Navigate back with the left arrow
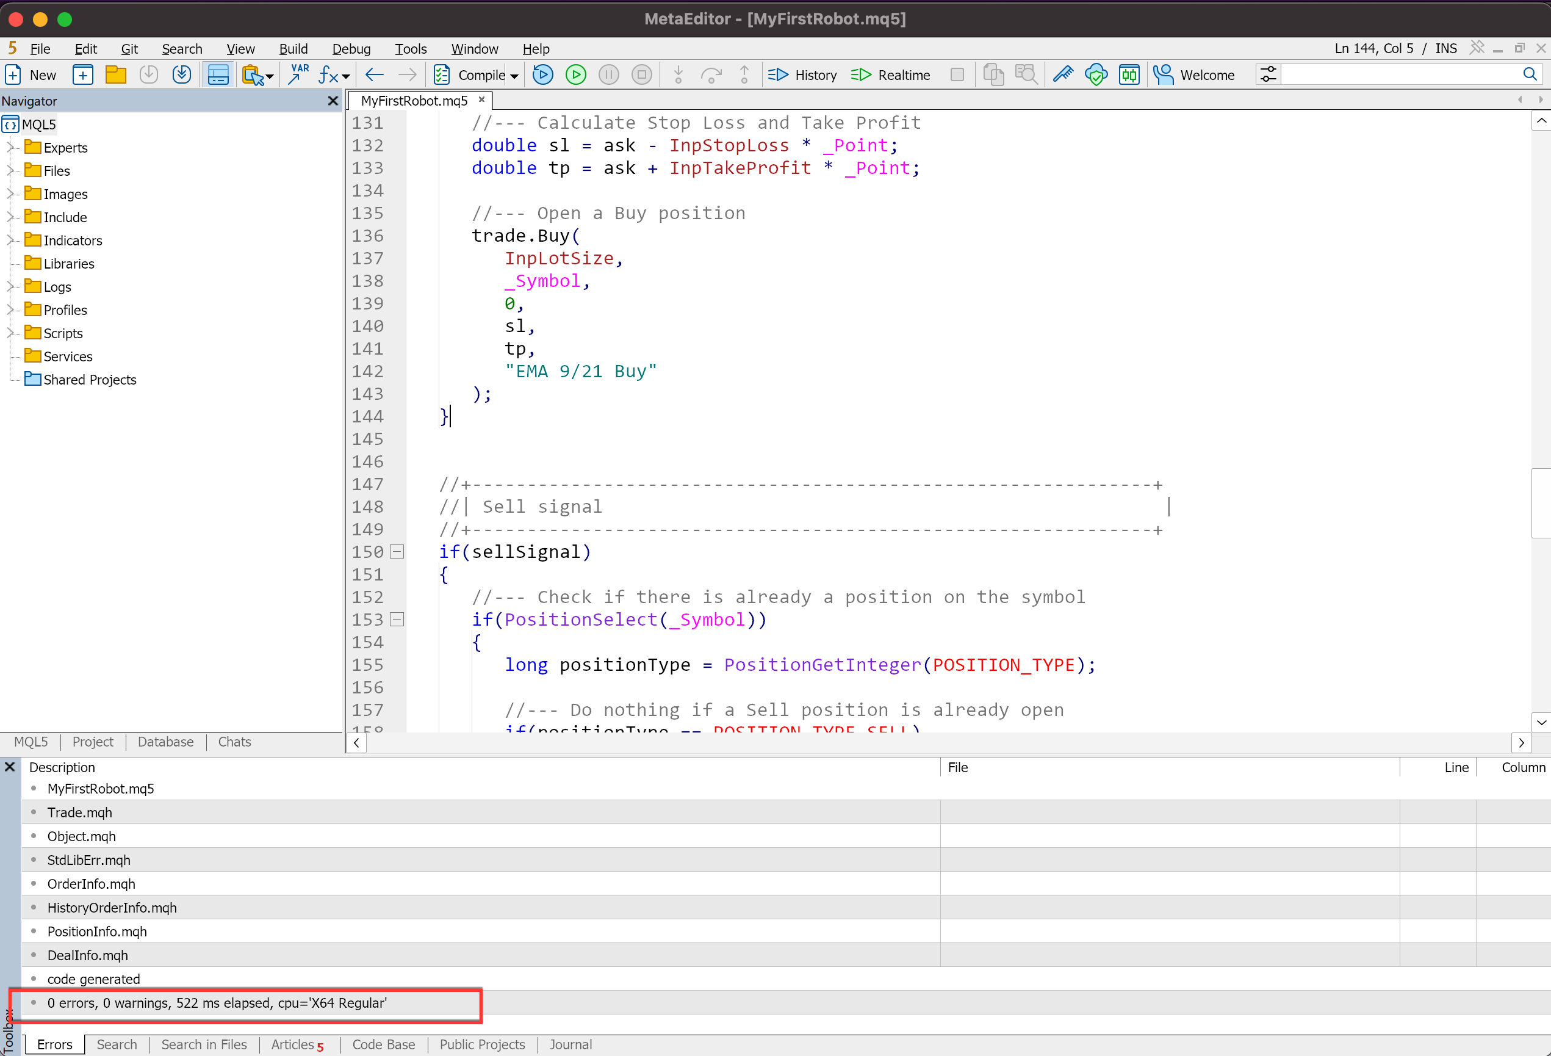The width and height of the screenshot is (1551, 1056). click(375, 74)
